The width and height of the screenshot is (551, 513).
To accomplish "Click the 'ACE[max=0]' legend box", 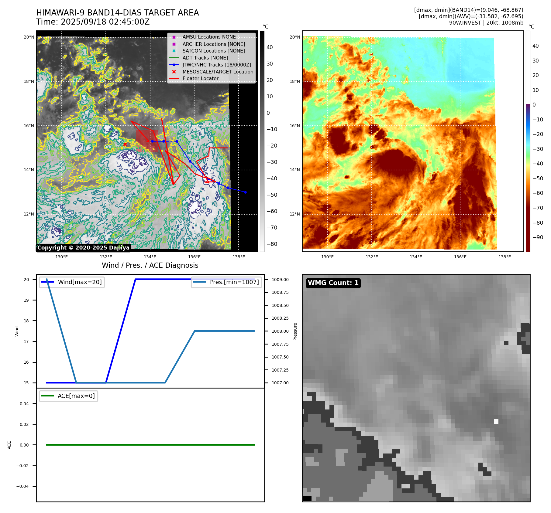I will [x=68, y=396].
